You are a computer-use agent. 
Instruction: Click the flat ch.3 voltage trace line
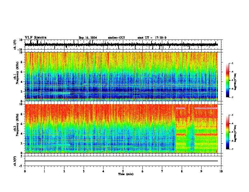click(x=121, y=161)
